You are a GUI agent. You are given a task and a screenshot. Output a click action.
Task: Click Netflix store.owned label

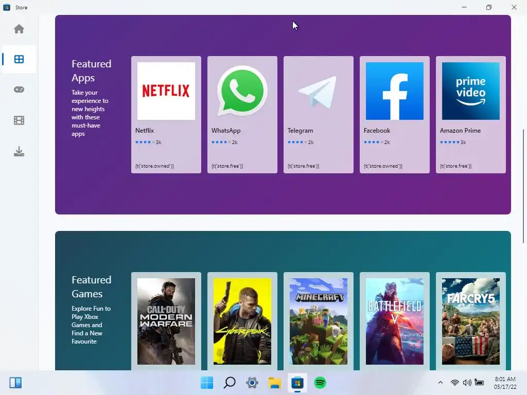154,166
